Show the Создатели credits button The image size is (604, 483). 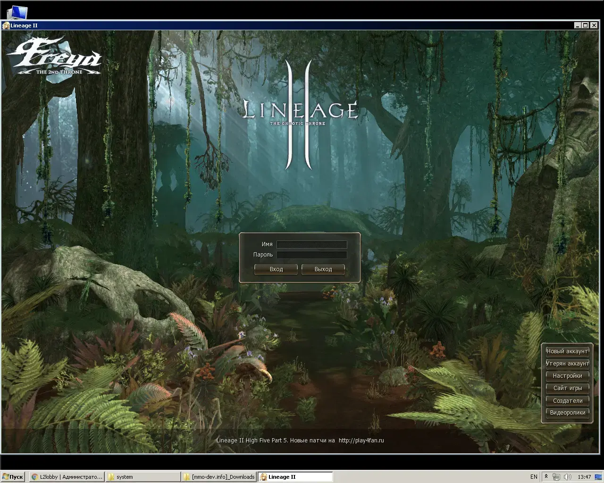click(567, 400)
